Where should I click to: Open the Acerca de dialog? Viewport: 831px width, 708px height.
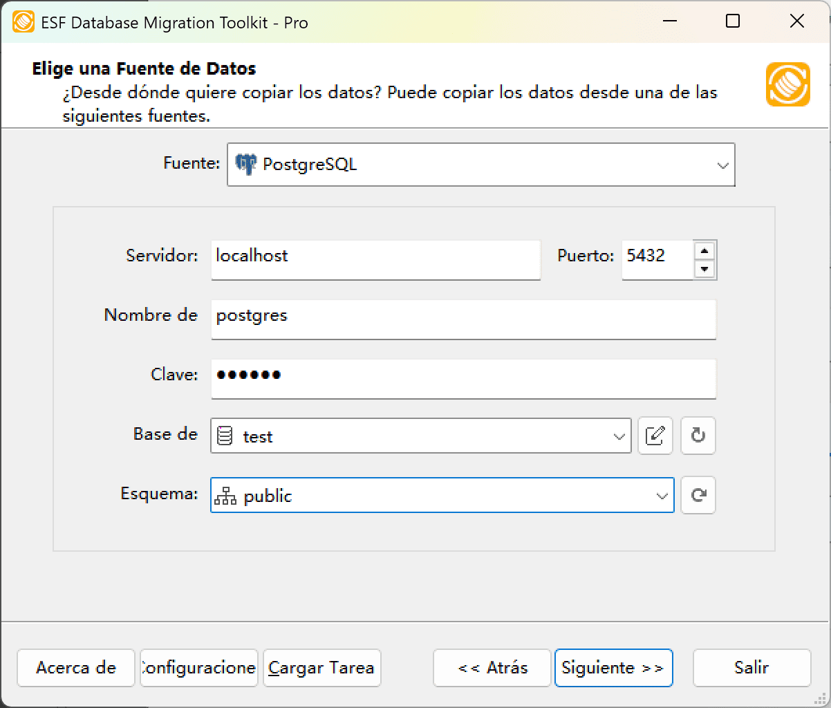[75, 668]
